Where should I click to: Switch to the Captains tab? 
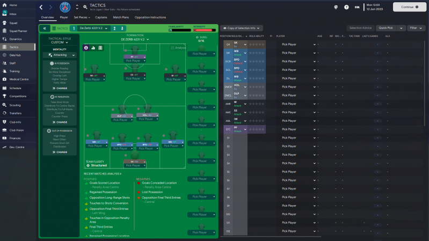(x=101, y=17)
